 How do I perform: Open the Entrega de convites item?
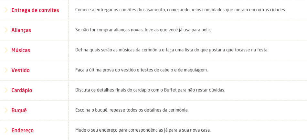coord(35,10)
